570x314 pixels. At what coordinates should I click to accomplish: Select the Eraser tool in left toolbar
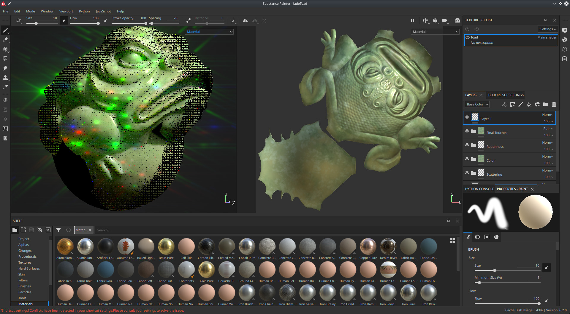pos(5,40)
